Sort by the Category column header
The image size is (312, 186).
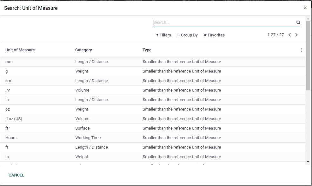pos(83,50)
